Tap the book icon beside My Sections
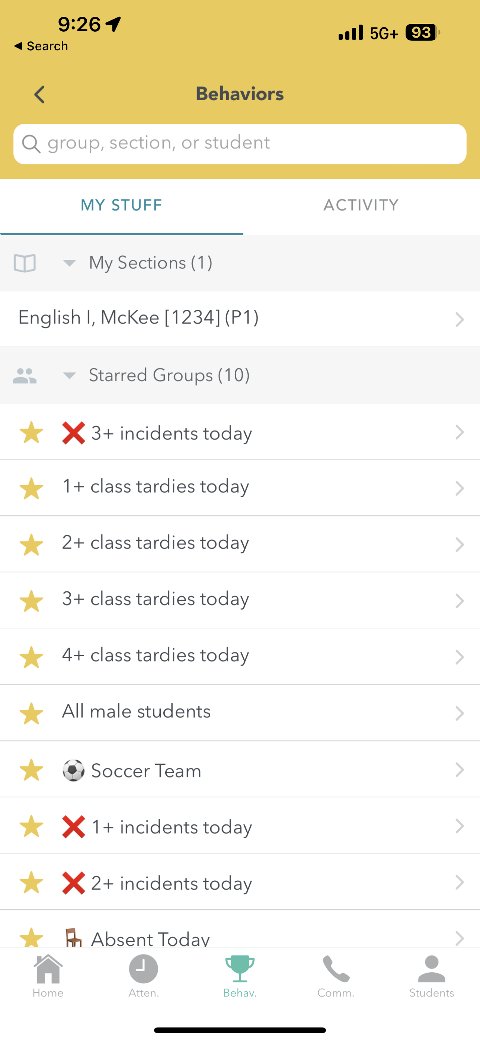The width and height of the screenshot is (480, 1042). pos(25,263)
